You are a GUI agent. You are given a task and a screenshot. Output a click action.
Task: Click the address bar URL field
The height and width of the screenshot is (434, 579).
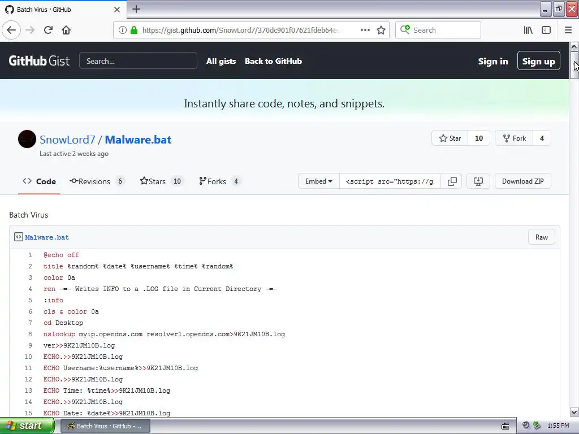240,30
